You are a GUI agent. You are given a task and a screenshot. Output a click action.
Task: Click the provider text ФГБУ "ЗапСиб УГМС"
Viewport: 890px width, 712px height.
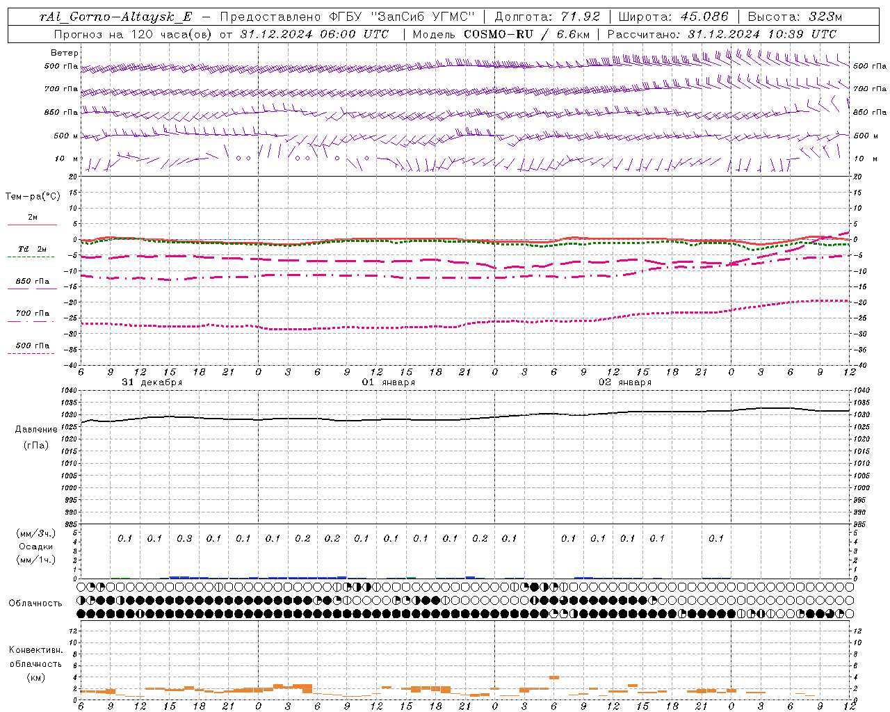400,17
